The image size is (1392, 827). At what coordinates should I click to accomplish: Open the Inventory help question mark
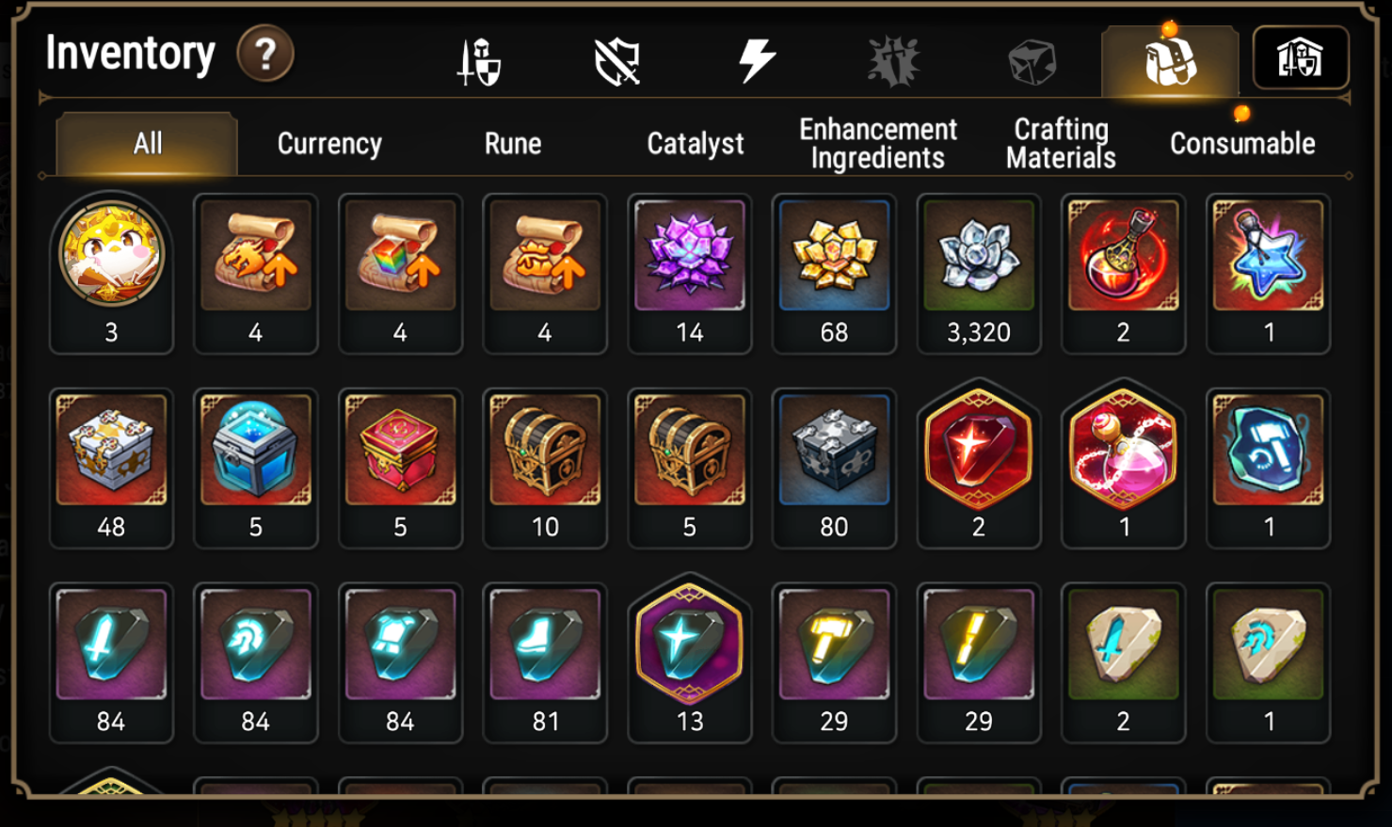[265, 55]
